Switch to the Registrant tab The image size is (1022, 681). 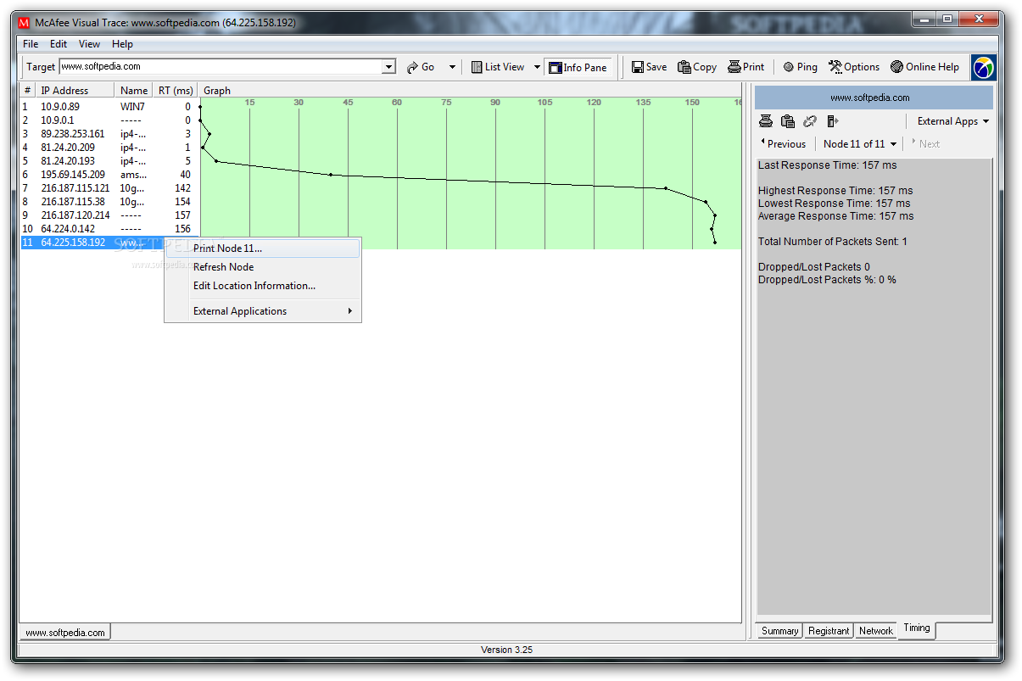coord(829,631)
